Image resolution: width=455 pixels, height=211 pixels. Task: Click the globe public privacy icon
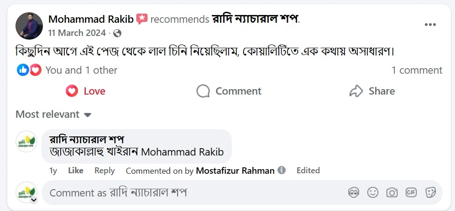pyautogui.click(x=117, y=33)
